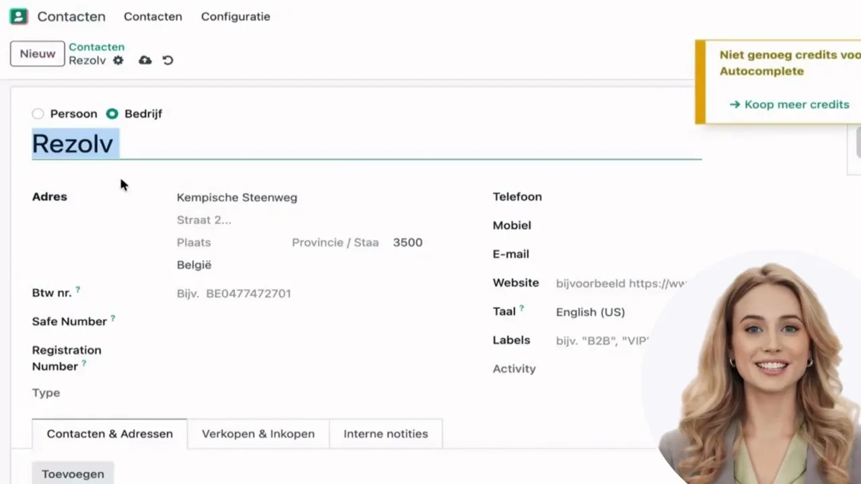This screenshot has width=861, height=484.
Task: Click the Website input field
Action: click(620, 284)
